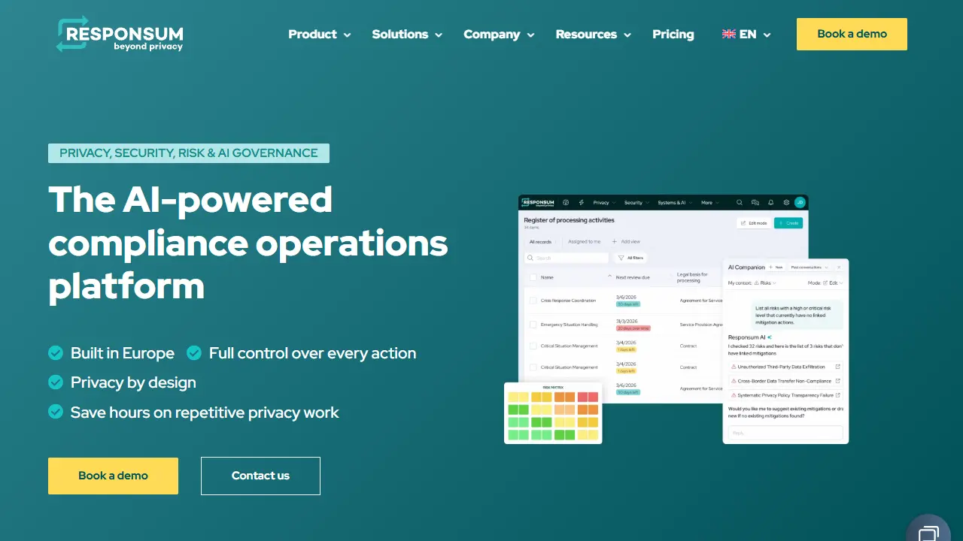Viewport: 963px width, 541px height.
Task: Switch to the All records tab
Action: (x=540, y=242)
